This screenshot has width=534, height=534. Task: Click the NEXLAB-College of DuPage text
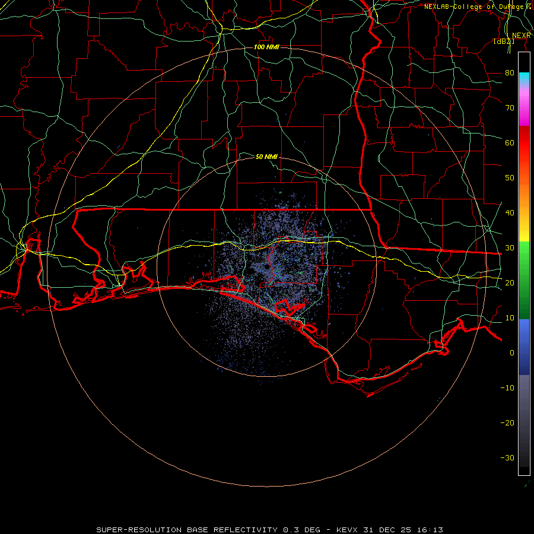pos(473,7)
